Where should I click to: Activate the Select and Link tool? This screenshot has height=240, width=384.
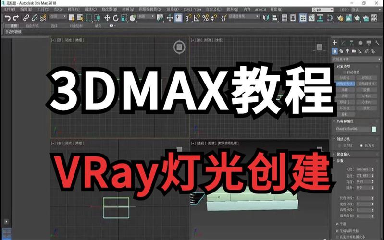click(x=26, y=18)
